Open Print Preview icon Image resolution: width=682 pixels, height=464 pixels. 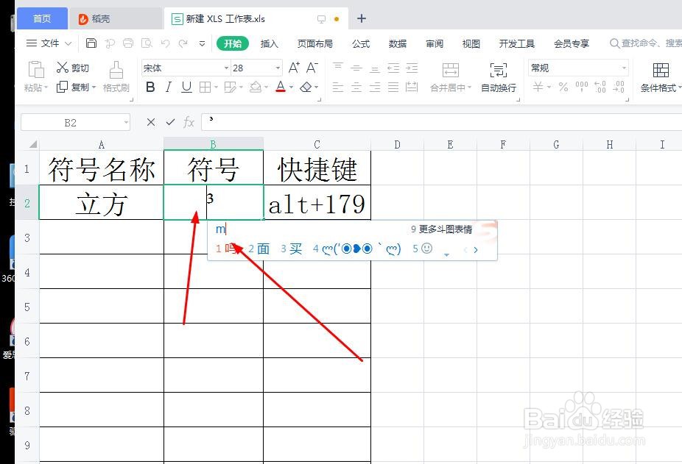pos(147,43)
